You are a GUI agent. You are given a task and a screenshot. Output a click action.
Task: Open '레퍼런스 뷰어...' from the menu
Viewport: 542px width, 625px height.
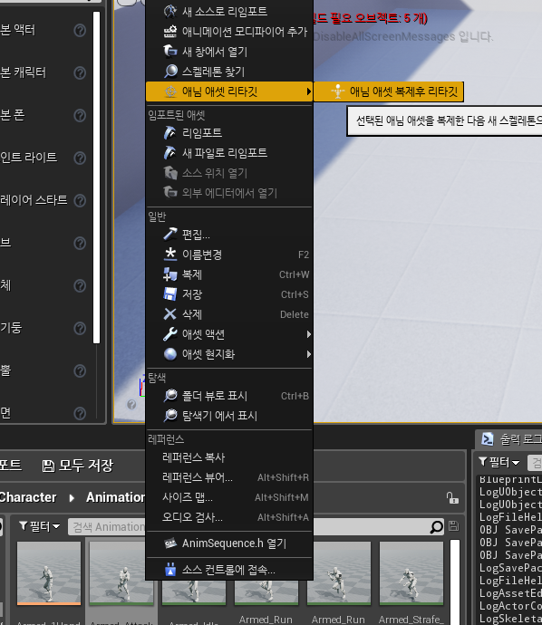pos(229,477)
